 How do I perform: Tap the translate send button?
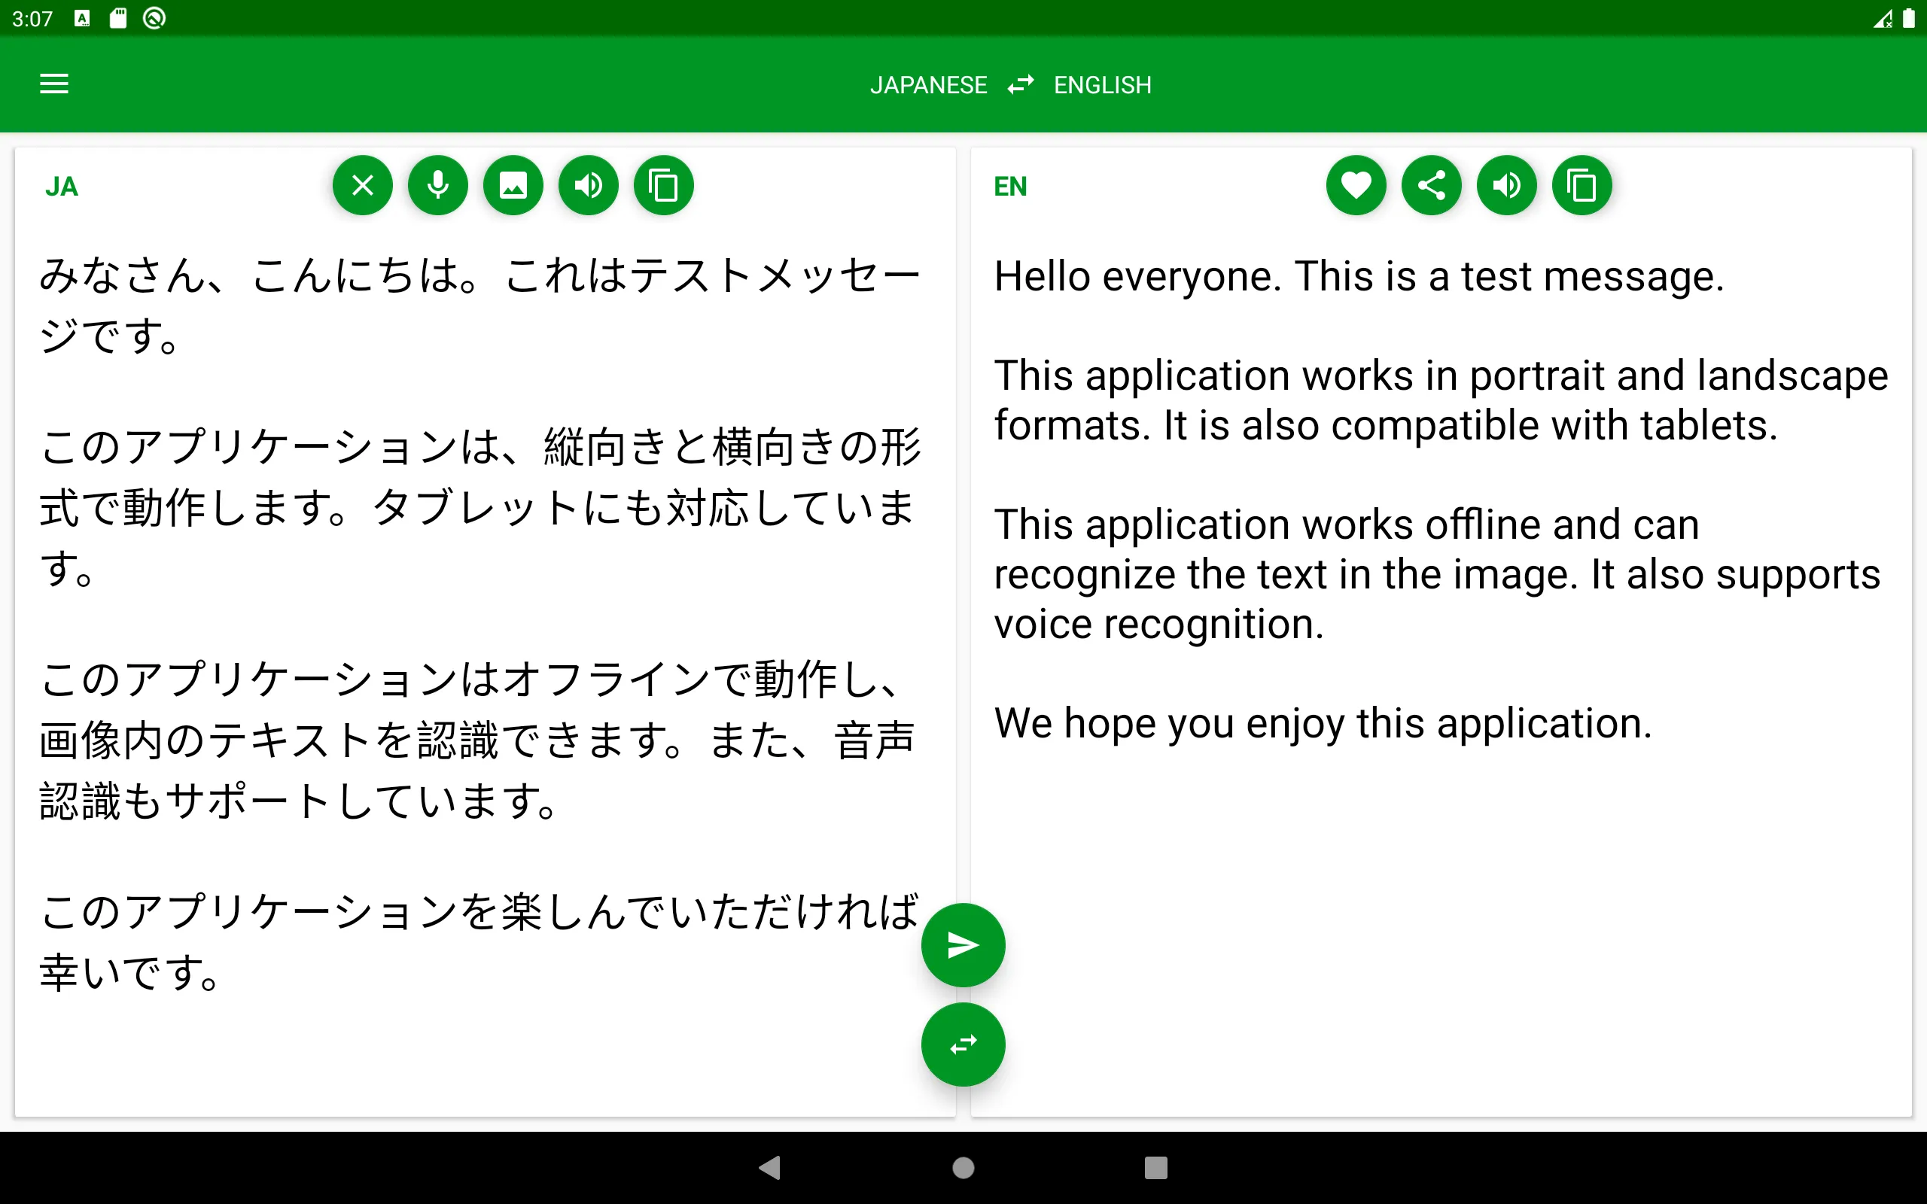pyautogui.click(x=963, y=945)
